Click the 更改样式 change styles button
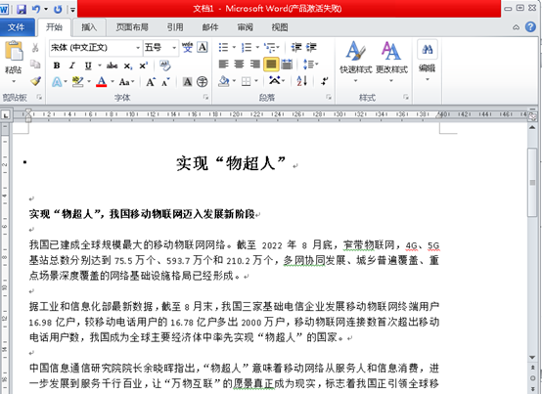 pos(391,62)
